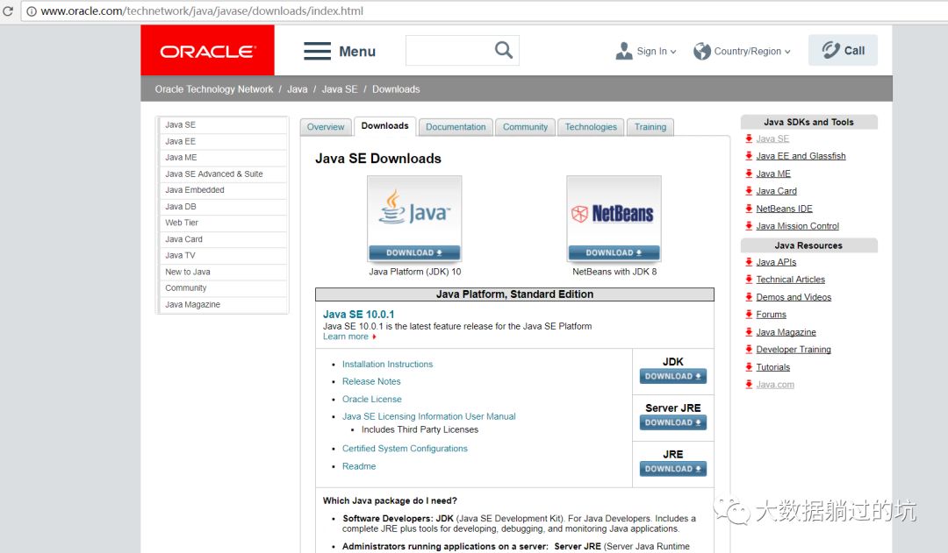
Task: Click Oracle Technology Network breadcrumb
Action: pos(214,89)
